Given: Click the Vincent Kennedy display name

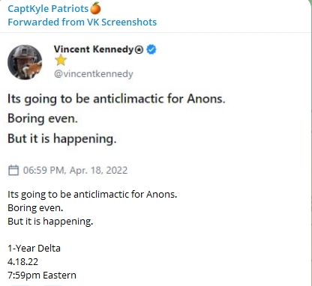Looking at the screenshot, I should (x=94, y=49).
